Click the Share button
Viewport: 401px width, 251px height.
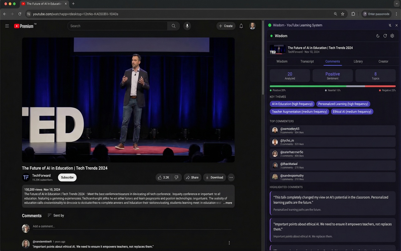192,178
